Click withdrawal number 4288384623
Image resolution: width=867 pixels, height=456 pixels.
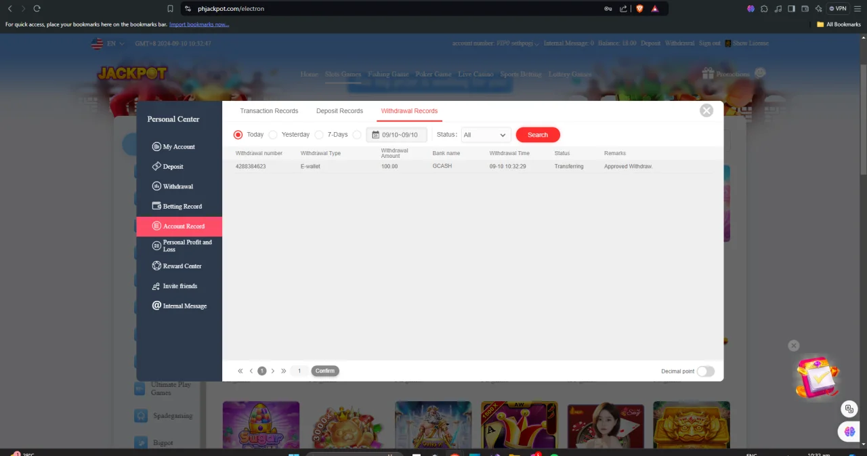point(251,167)
